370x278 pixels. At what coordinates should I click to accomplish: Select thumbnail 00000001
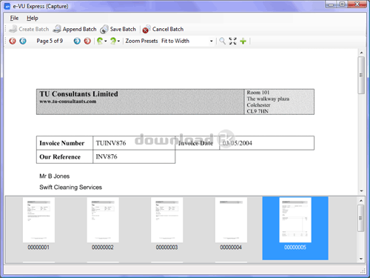tap(38, 224)
